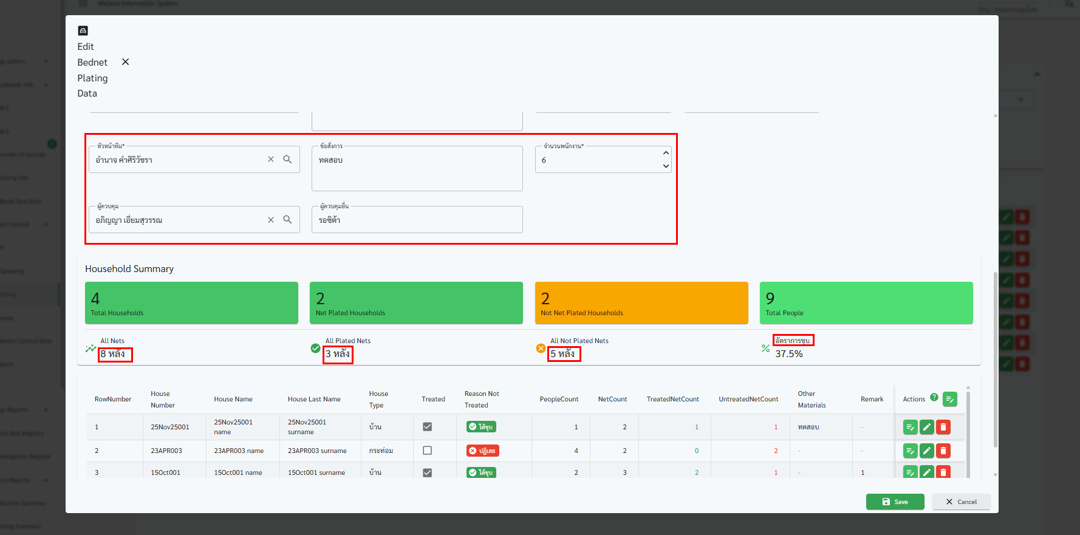This screenshot has height=535, width=1080.
Task: Open the bulk edit icon in Actions header
Action: tap(950, 399)
